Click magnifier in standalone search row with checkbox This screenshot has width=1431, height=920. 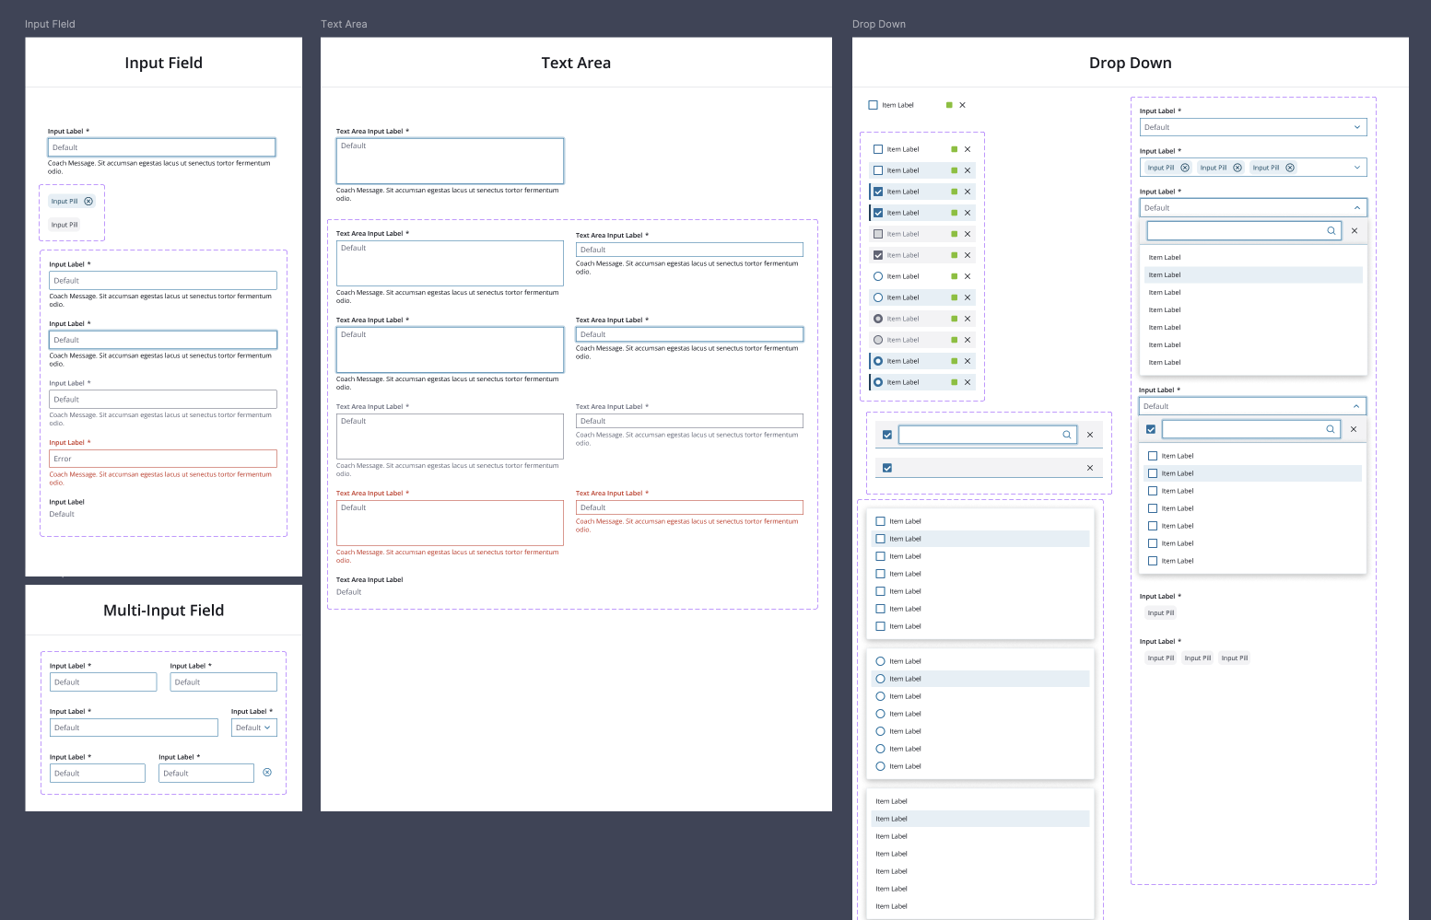tap(1067, 435)
